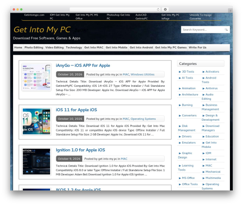Open iOS 11 for Apple iOS post
The height and width of the screenshot is (205, 243).
(x=76, y=110)
